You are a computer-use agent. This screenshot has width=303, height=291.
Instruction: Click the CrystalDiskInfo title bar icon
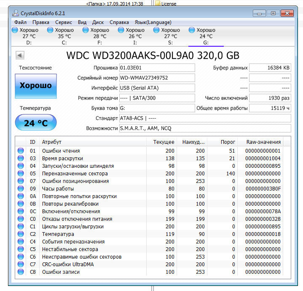pyautogui.click(x=15, y=13)
